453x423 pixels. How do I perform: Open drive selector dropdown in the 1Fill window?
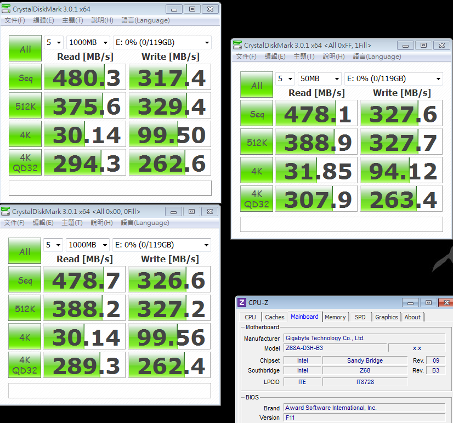coord(393,78)
